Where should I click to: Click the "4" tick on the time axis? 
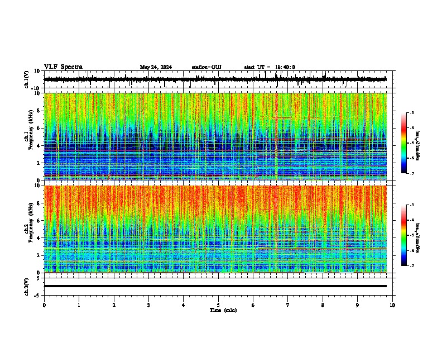coord(184,305)
